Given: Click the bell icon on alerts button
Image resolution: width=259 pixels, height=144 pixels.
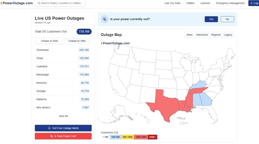Looking at the screenshot, I should [x=49, y=128].
